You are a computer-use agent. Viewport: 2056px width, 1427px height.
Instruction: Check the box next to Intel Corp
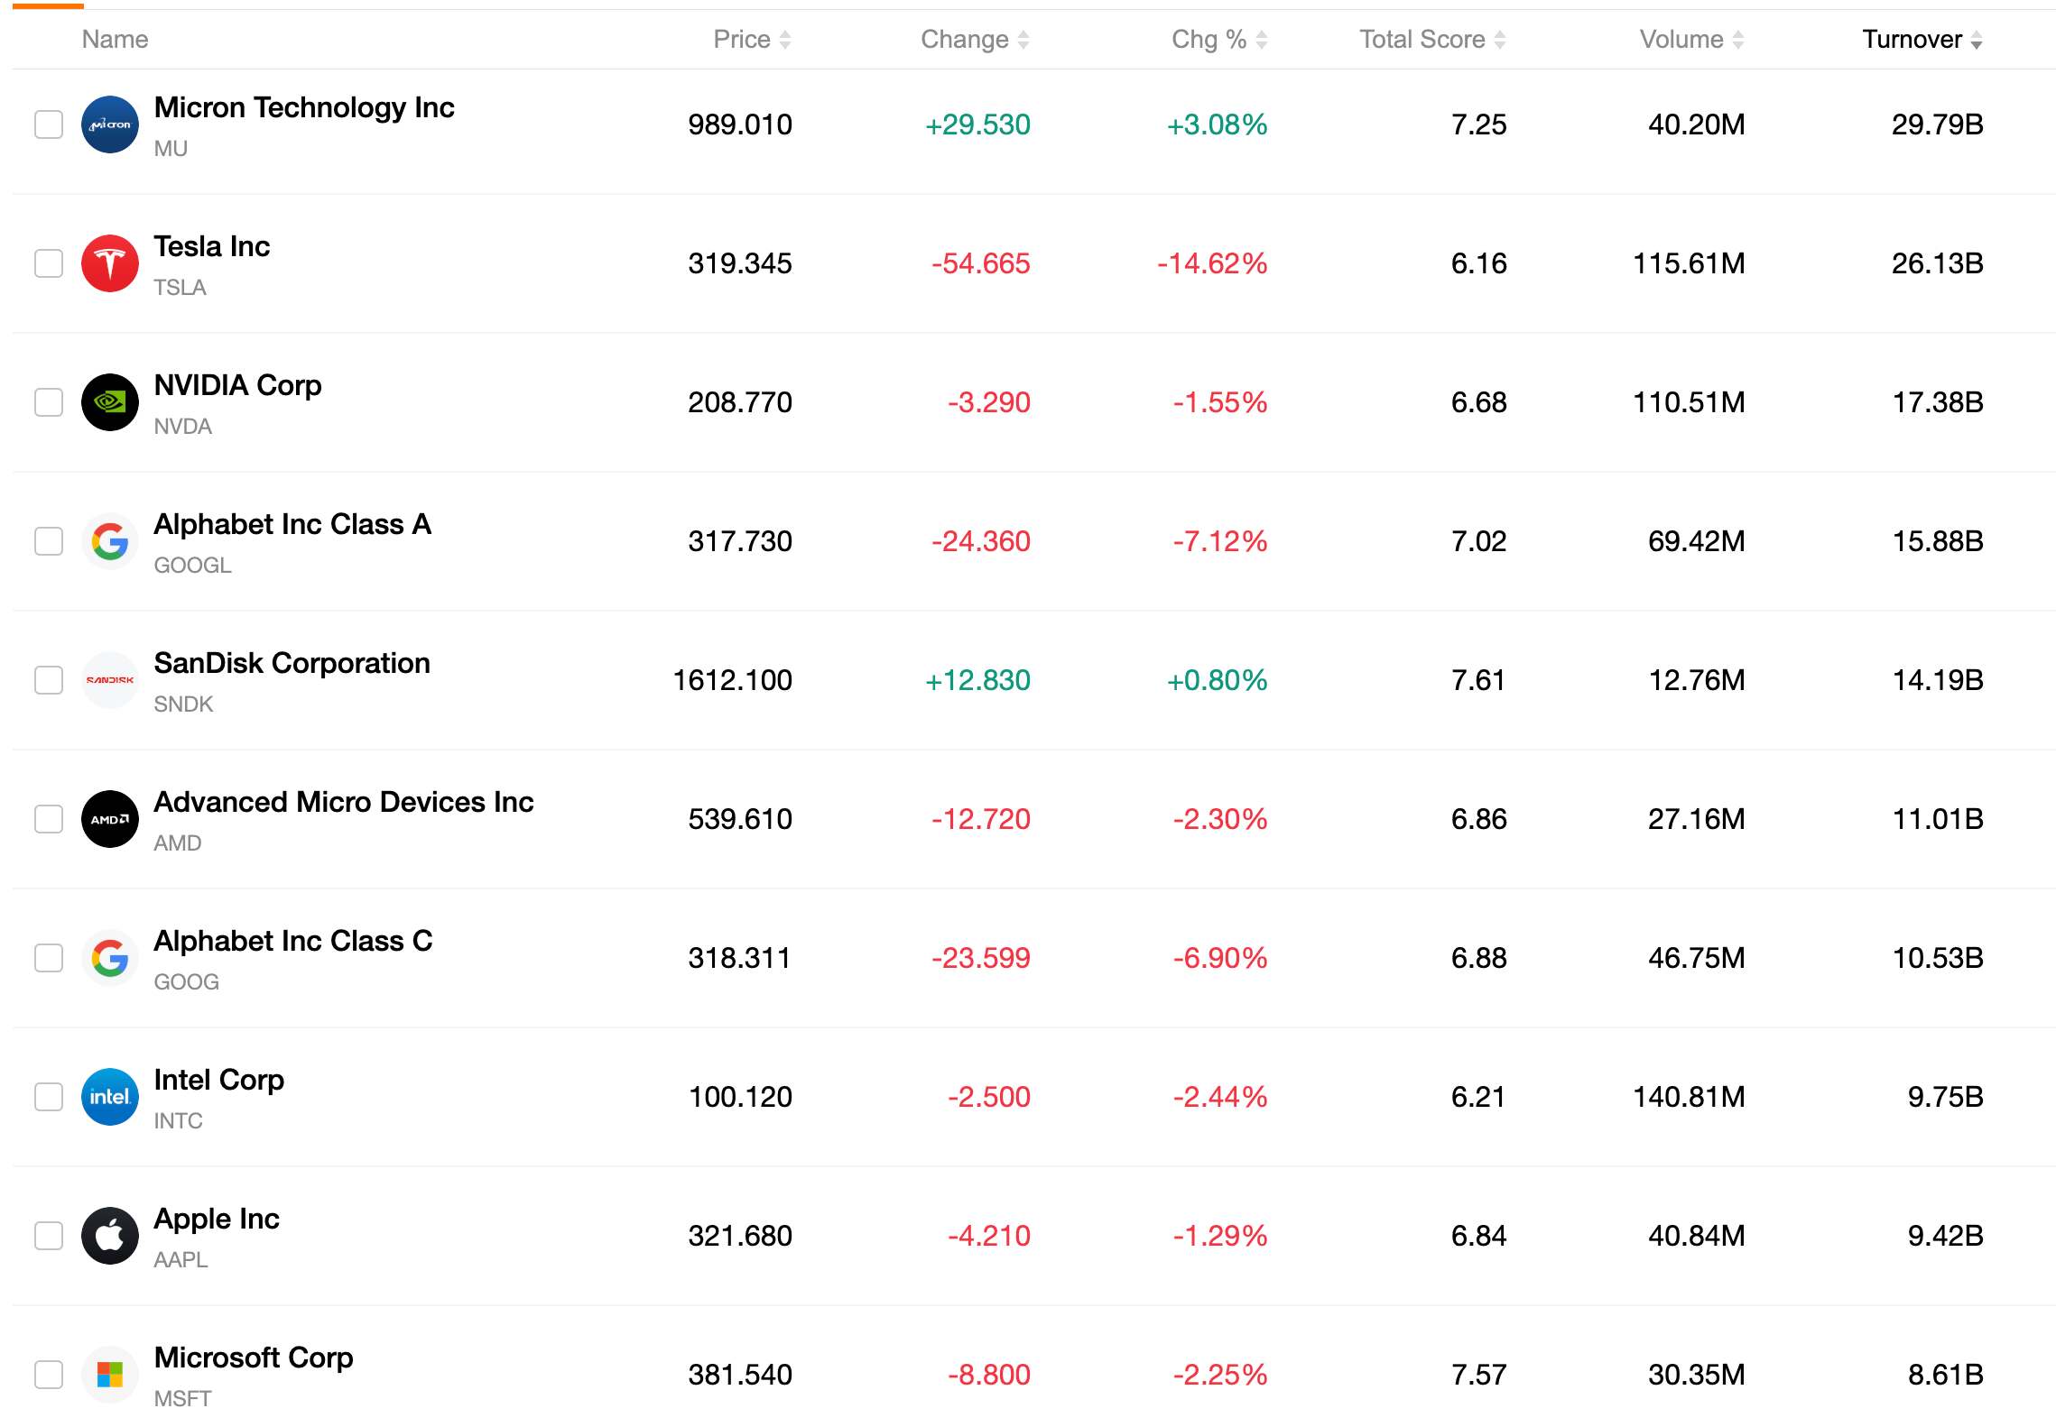[49, 1097]
